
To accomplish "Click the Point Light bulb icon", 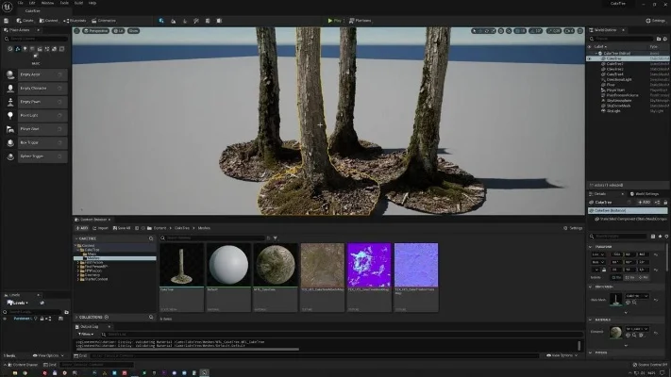I will click(10, 115).
